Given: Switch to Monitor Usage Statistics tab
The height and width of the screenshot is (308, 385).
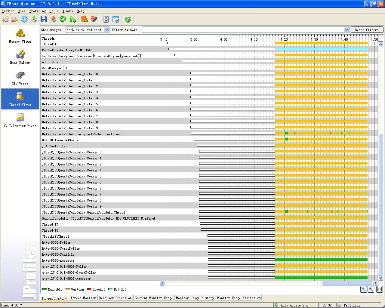Looking at the screenshot, I should pos(239,298).
